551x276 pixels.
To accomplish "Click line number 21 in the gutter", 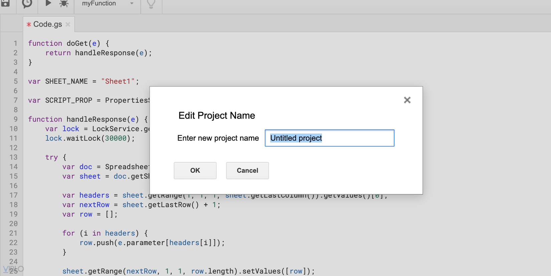I will 13,233.
